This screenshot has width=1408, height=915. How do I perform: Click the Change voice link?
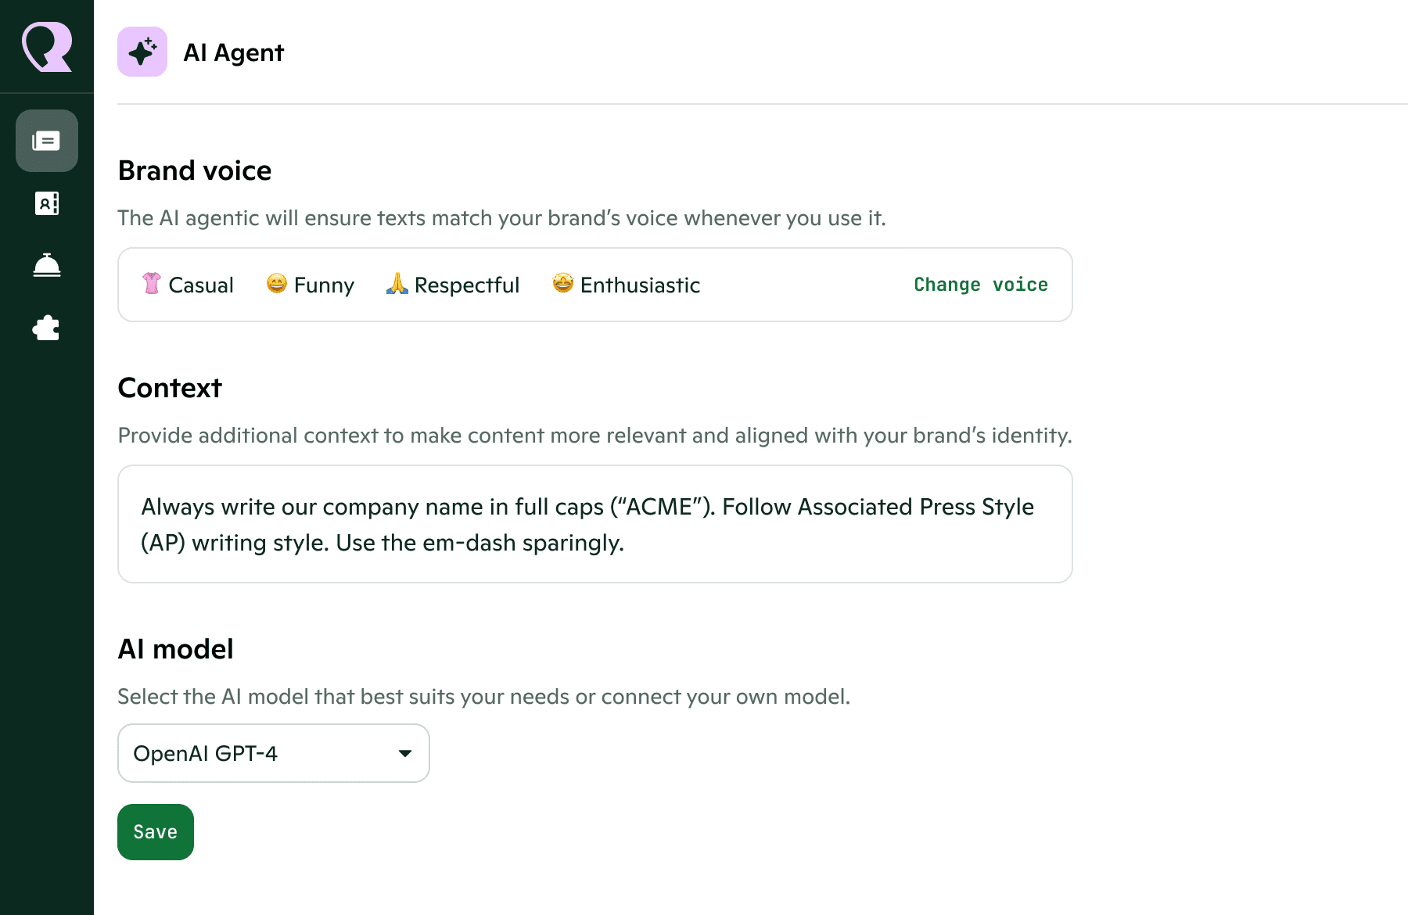click(981, 285)
